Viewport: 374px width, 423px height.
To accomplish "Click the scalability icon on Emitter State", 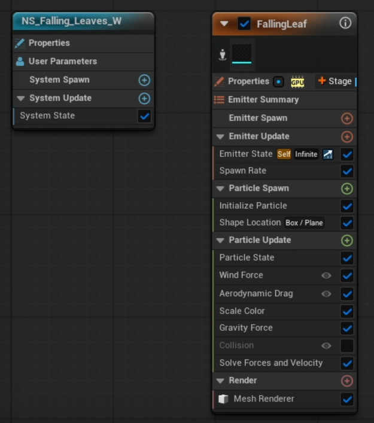I will pos(327,154).
